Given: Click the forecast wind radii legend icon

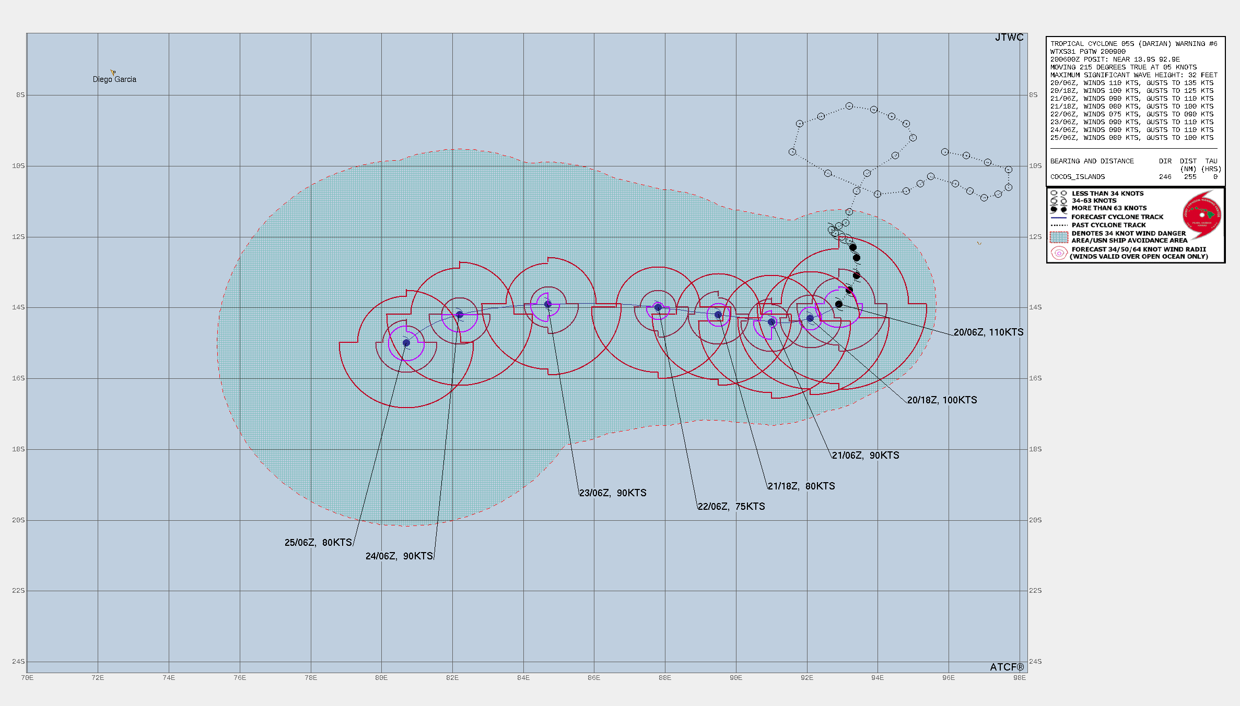Looking at the screenshot, I should click(x=1059, y=253).
